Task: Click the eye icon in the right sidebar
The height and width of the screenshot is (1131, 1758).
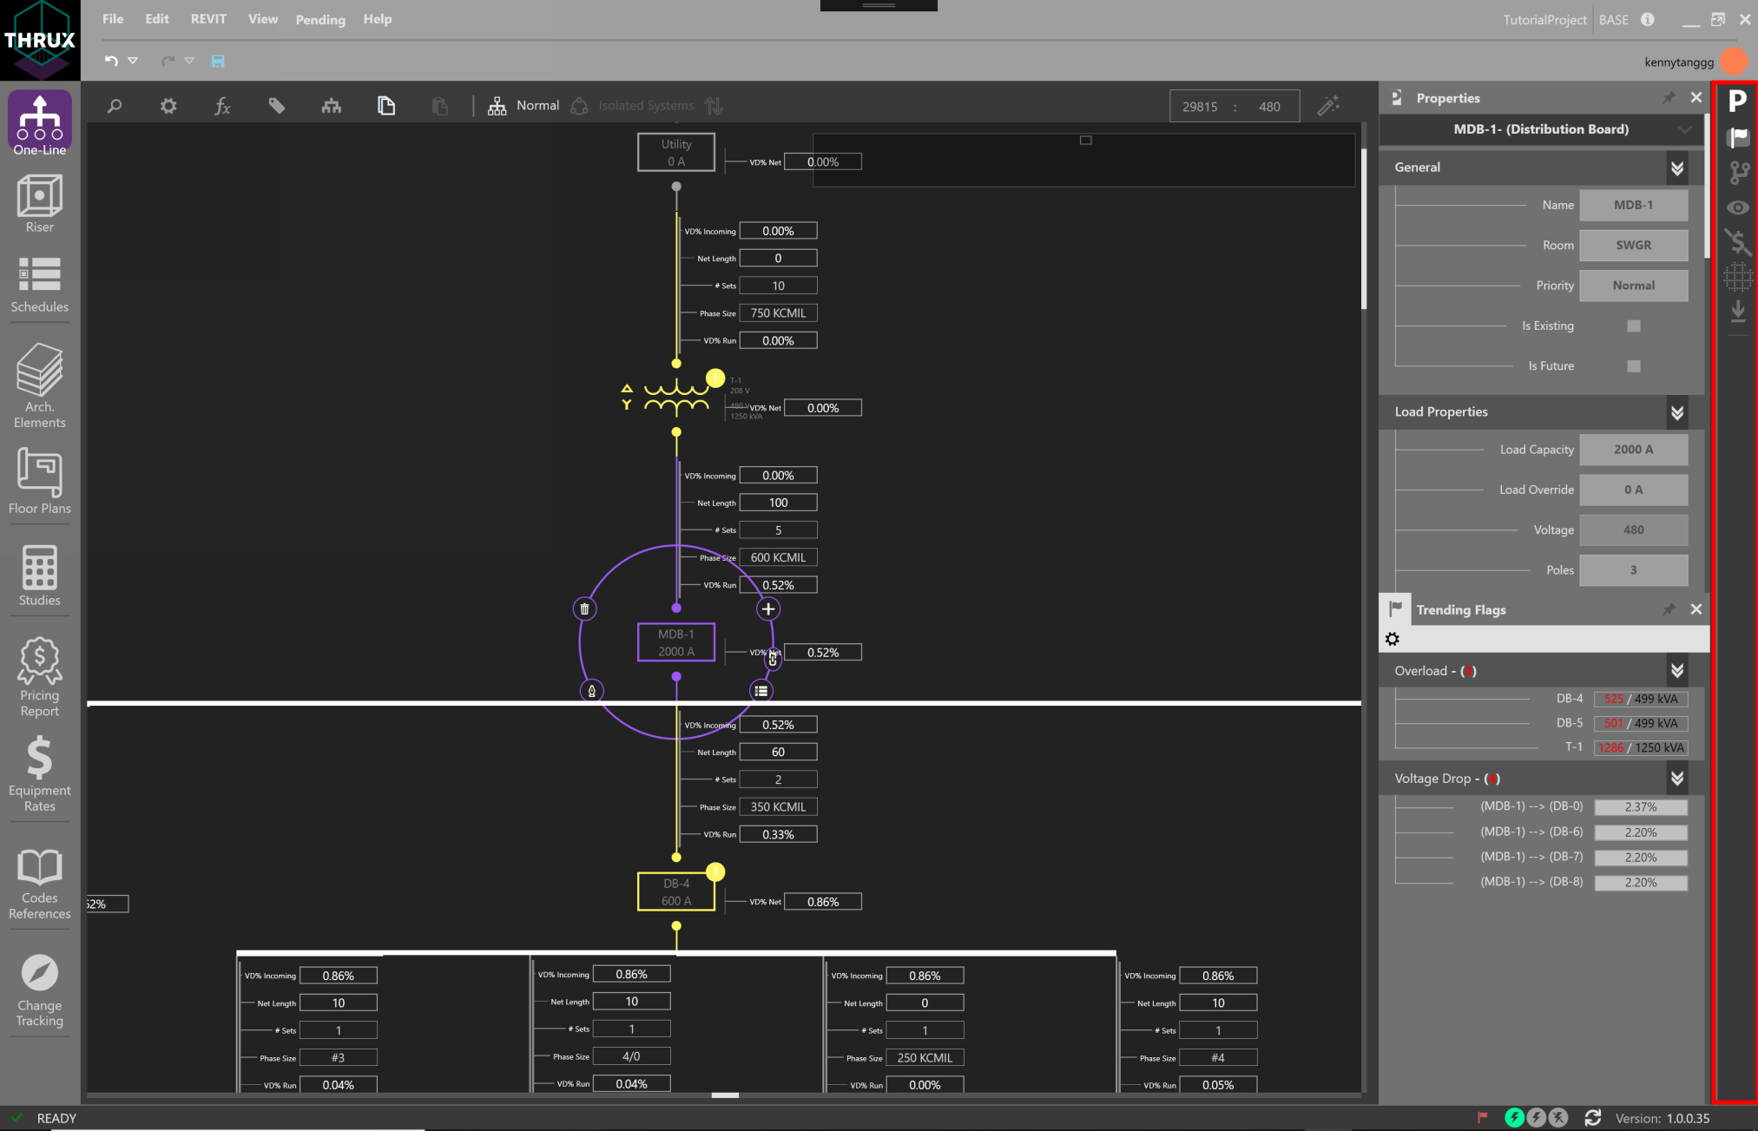Action: click(1739, 207)
